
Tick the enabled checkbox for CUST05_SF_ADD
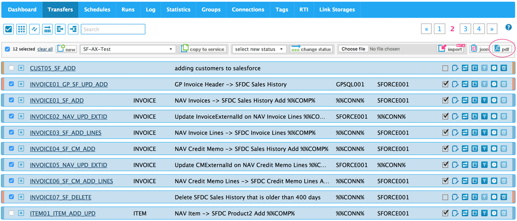pos(445,68)
